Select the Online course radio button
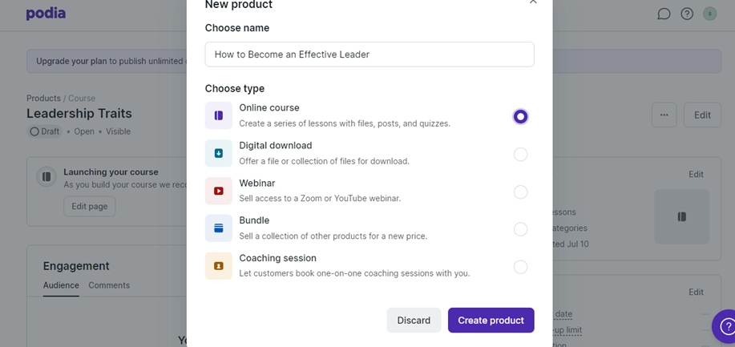 (x=520, y=116)
